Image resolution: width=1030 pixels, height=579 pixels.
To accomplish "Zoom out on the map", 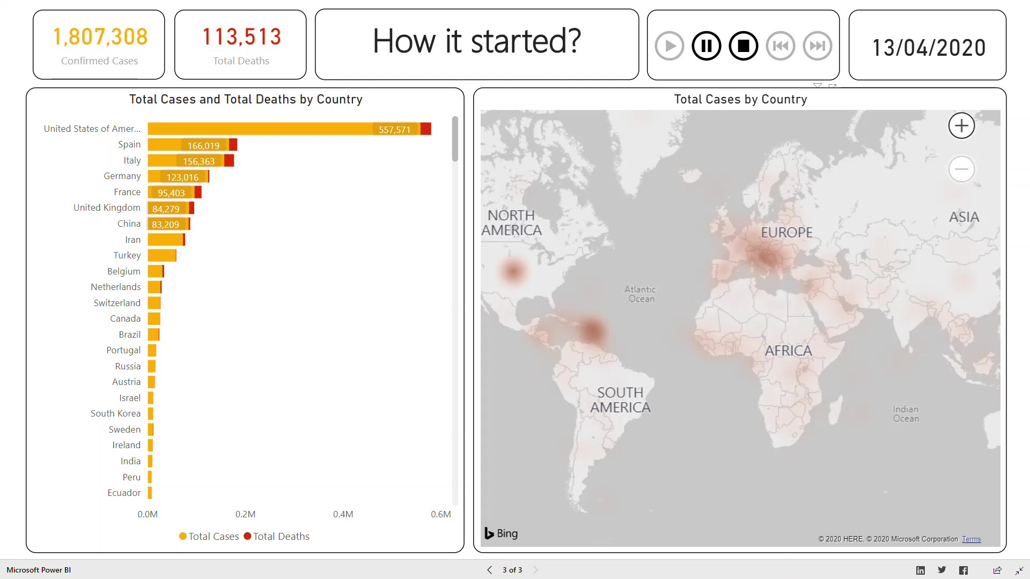I will coord(961,169).
